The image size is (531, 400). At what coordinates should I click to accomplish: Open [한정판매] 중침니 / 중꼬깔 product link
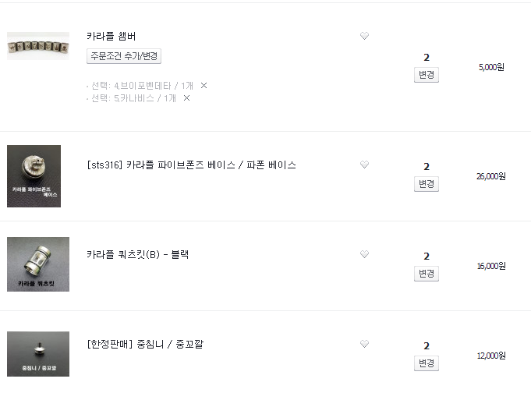[145, 344]
